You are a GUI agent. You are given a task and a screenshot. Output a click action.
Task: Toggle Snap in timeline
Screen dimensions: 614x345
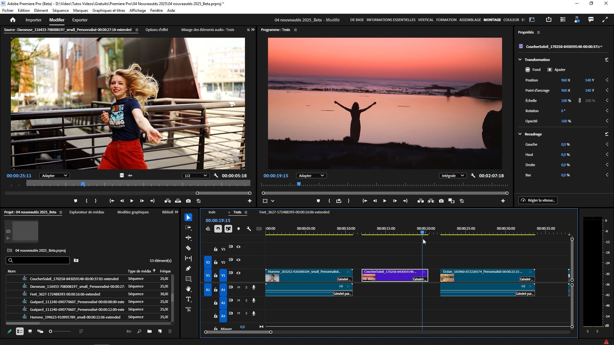tap(218, 229)
